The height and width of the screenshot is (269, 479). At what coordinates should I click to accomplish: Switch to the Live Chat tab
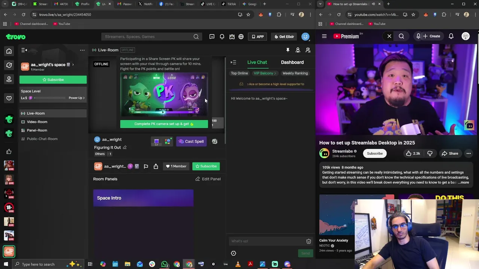tap(257, 62)
